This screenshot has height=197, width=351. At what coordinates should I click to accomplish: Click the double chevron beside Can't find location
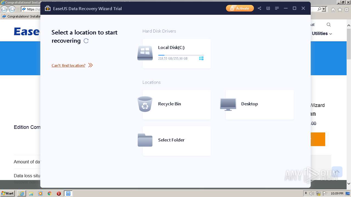pyautogui.click(x=90, y=65)
